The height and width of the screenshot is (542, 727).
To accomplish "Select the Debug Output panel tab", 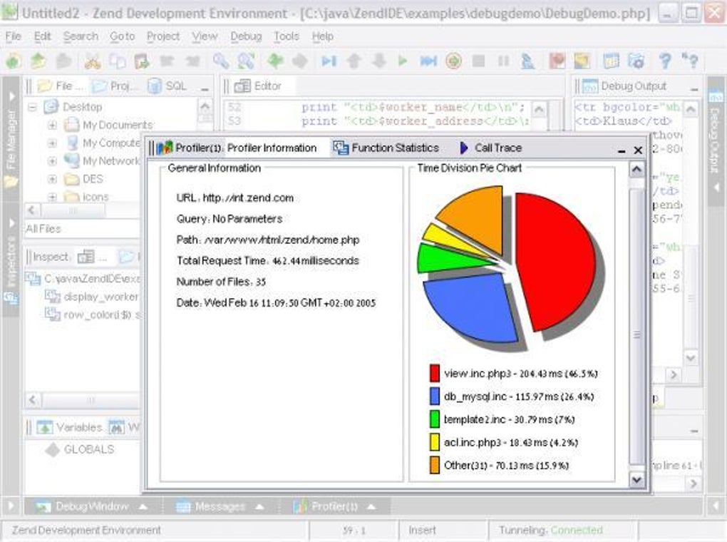I will click(624, 86).
